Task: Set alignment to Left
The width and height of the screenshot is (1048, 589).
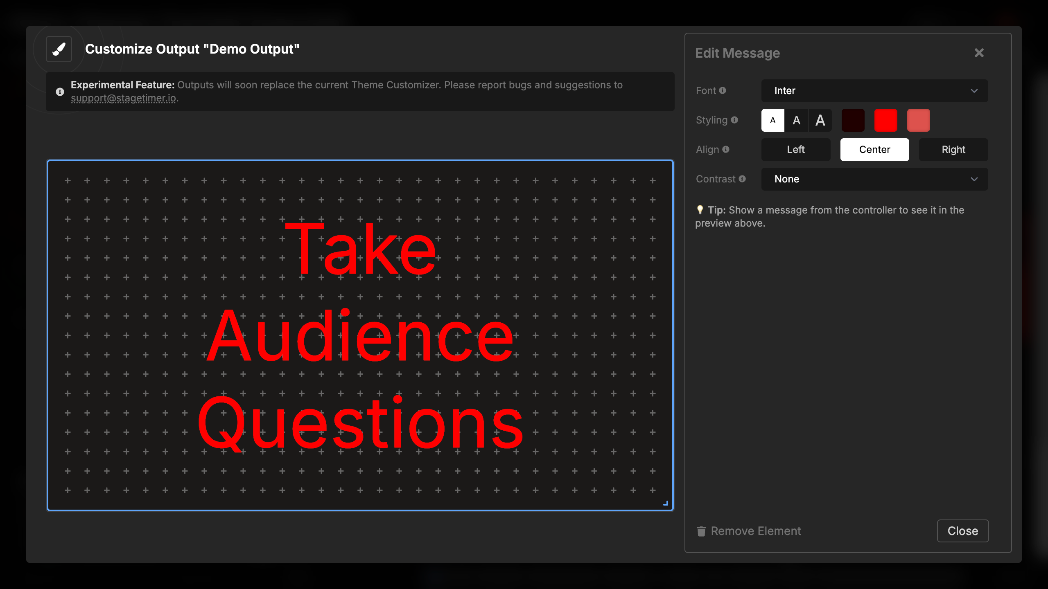Action: pos(795,150)
